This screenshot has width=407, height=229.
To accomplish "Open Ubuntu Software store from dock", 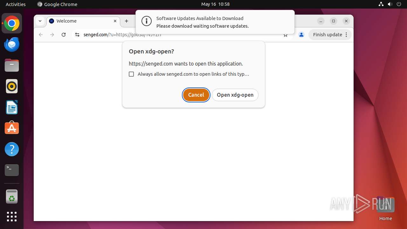I will tap(12, 128).
